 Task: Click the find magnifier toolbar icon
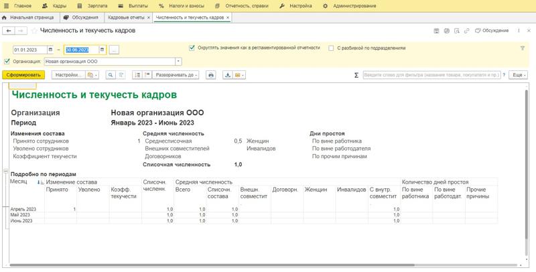coord(111,75)
